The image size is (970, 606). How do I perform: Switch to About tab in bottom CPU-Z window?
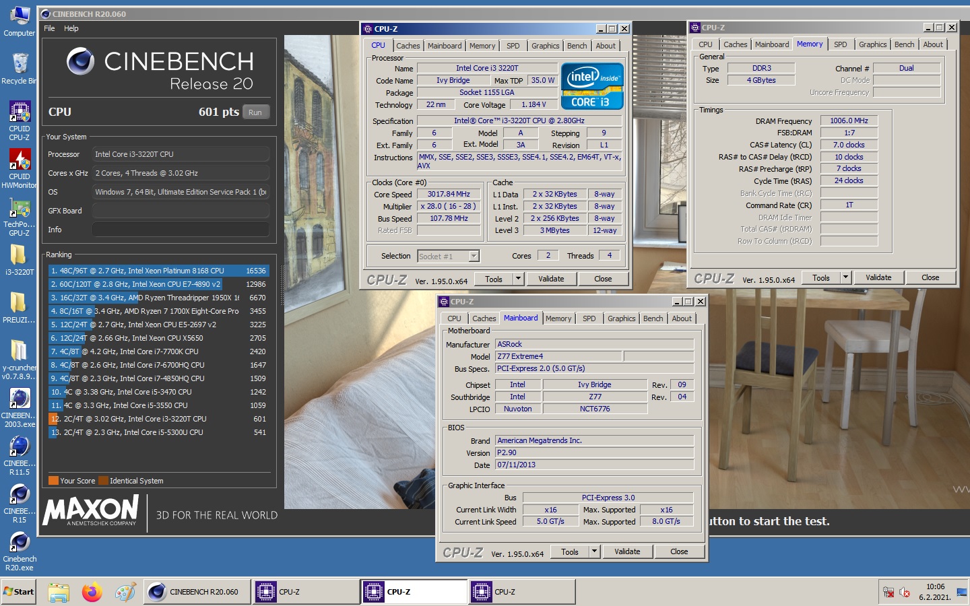682,318
